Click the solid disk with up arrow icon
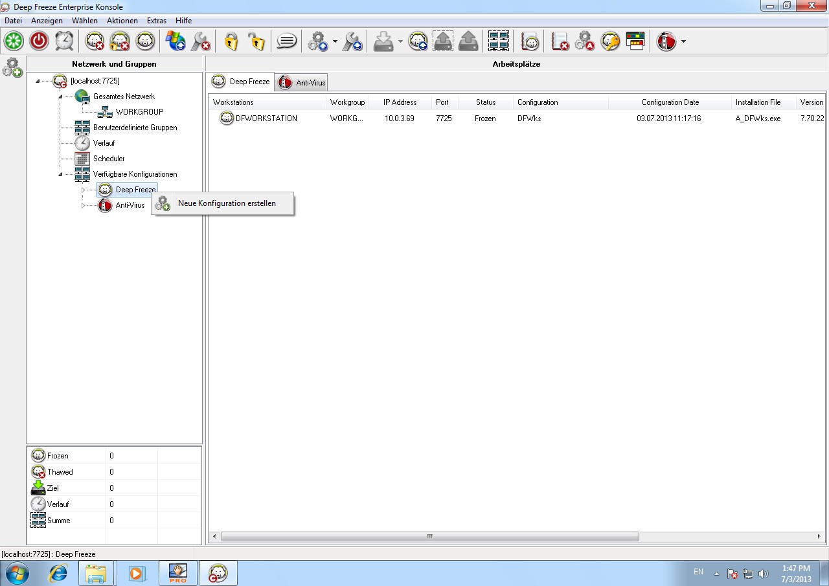The height and width of the screenshot is (586, 829). point(468,41)
